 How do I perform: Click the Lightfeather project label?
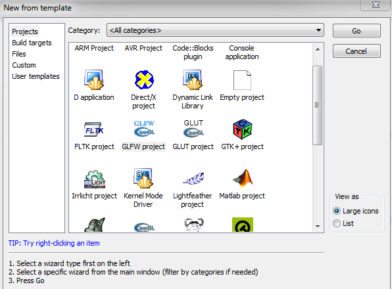193,200
